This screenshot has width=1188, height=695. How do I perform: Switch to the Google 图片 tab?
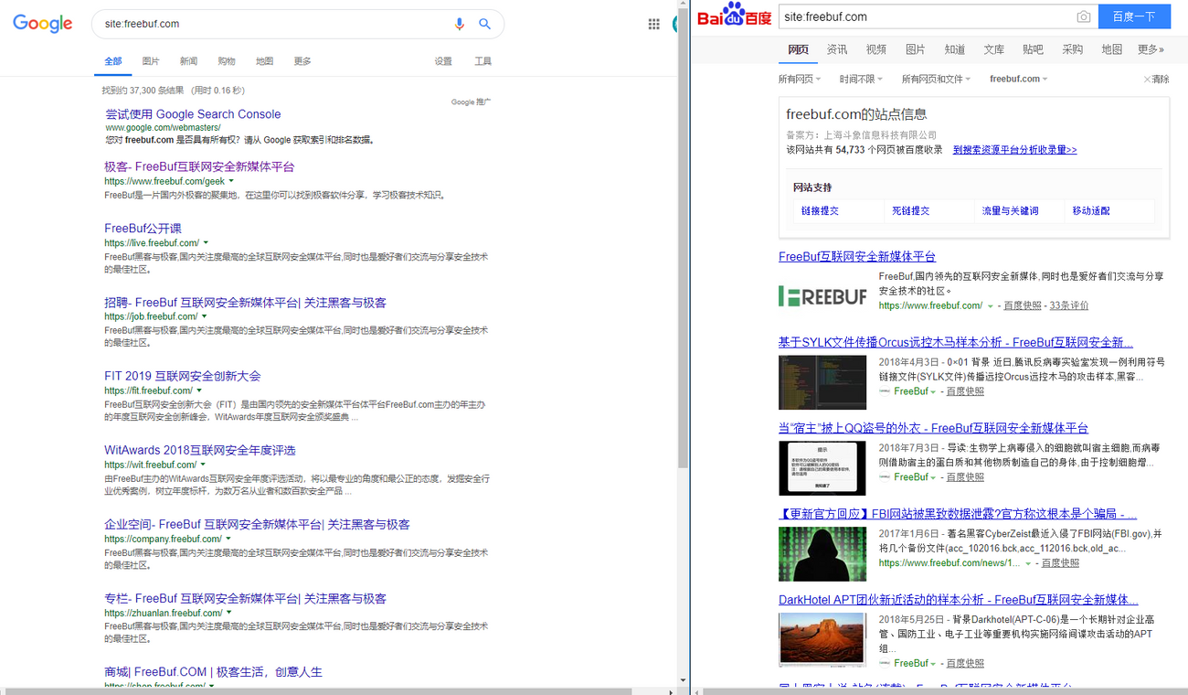tap(151, 61)
